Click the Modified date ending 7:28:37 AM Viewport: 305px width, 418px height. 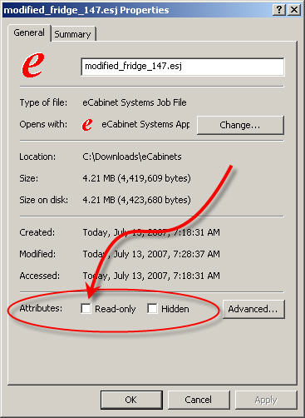(151, 254)
